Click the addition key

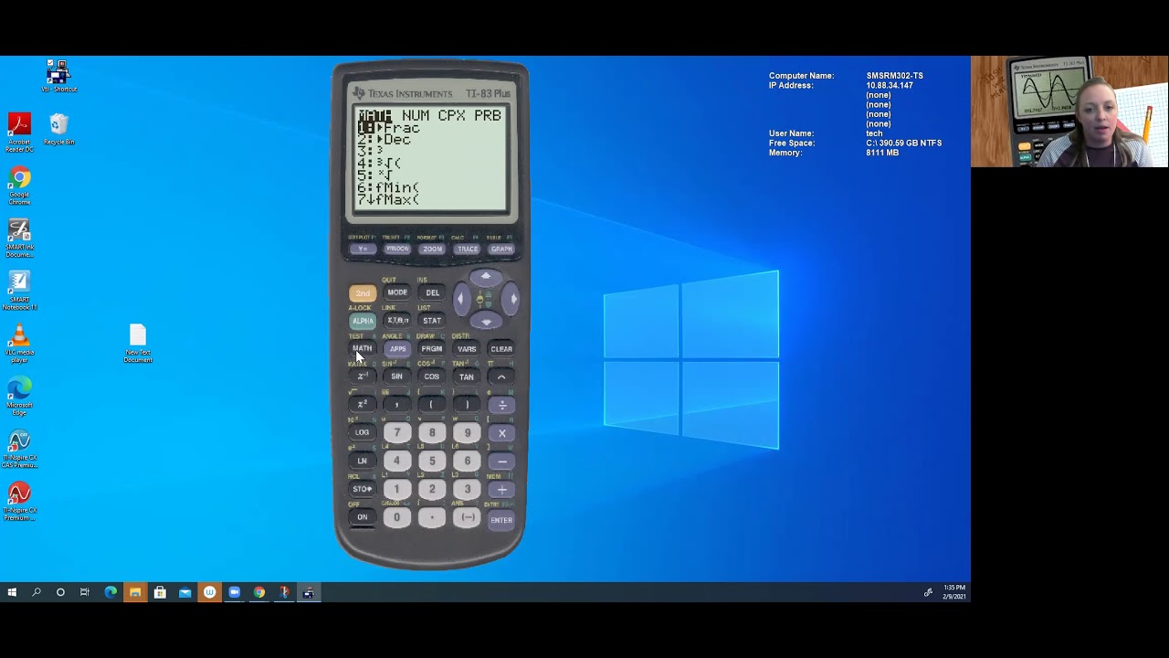(x=501, y=490)
